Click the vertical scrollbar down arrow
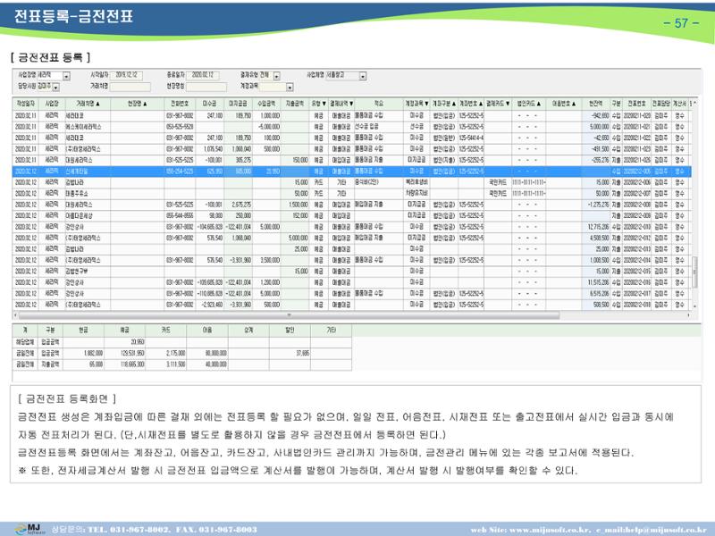The height and width of the screenshot is (536, 715). pyautogui.click(x=694, y=306)
